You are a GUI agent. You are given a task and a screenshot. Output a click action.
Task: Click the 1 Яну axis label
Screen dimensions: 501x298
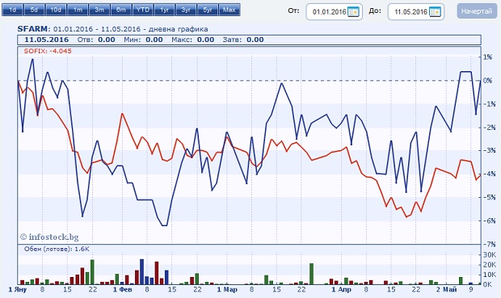coord(18,290)
